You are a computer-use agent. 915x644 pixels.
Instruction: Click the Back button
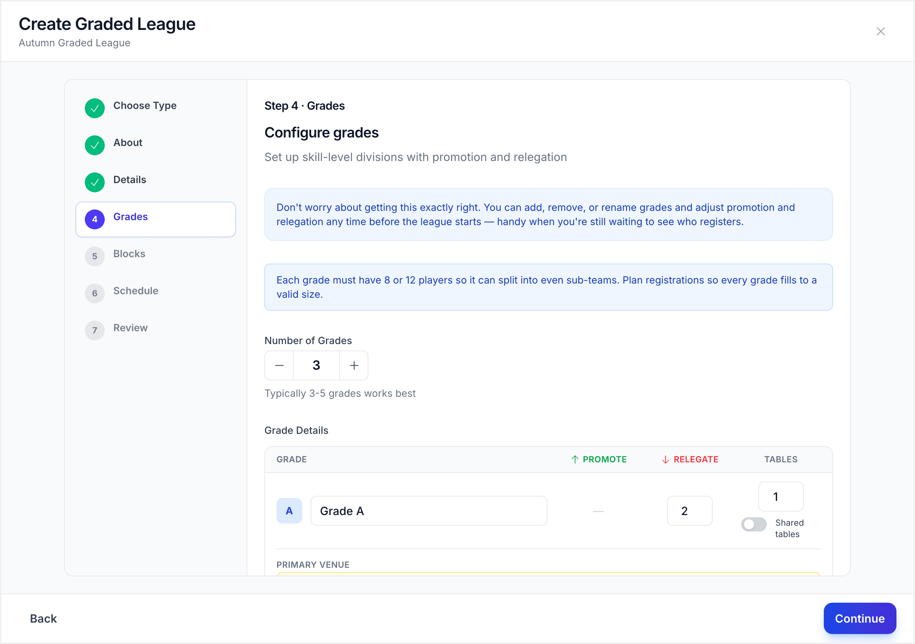[43, 618]
